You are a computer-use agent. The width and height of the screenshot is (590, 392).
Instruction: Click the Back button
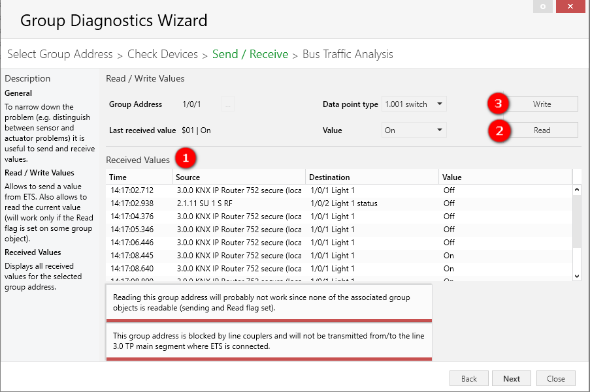(x=469, y=378)
